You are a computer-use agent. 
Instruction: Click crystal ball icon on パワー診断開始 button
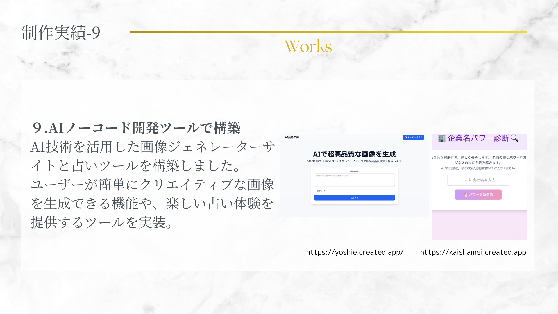[x=466, y=195]
